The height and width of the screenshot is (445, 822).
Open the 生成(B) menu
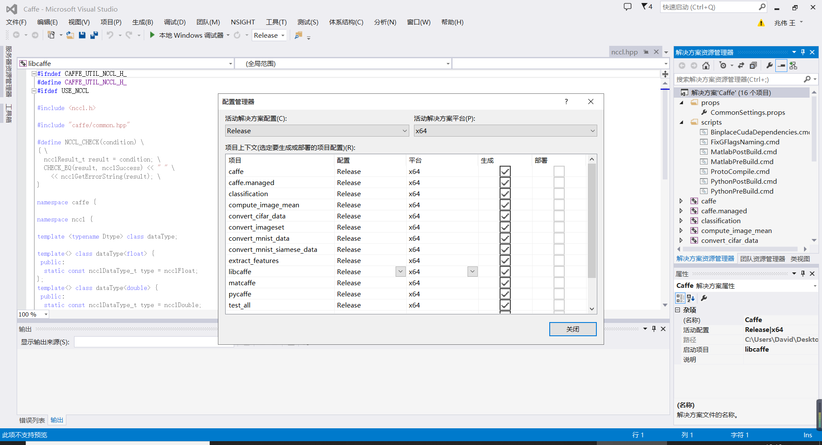click(x=143, y=22)
